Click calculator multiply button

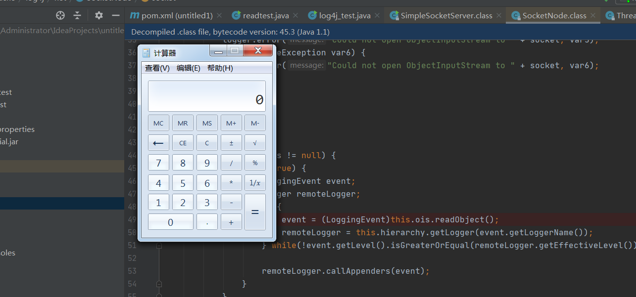[x=231, y=183]
